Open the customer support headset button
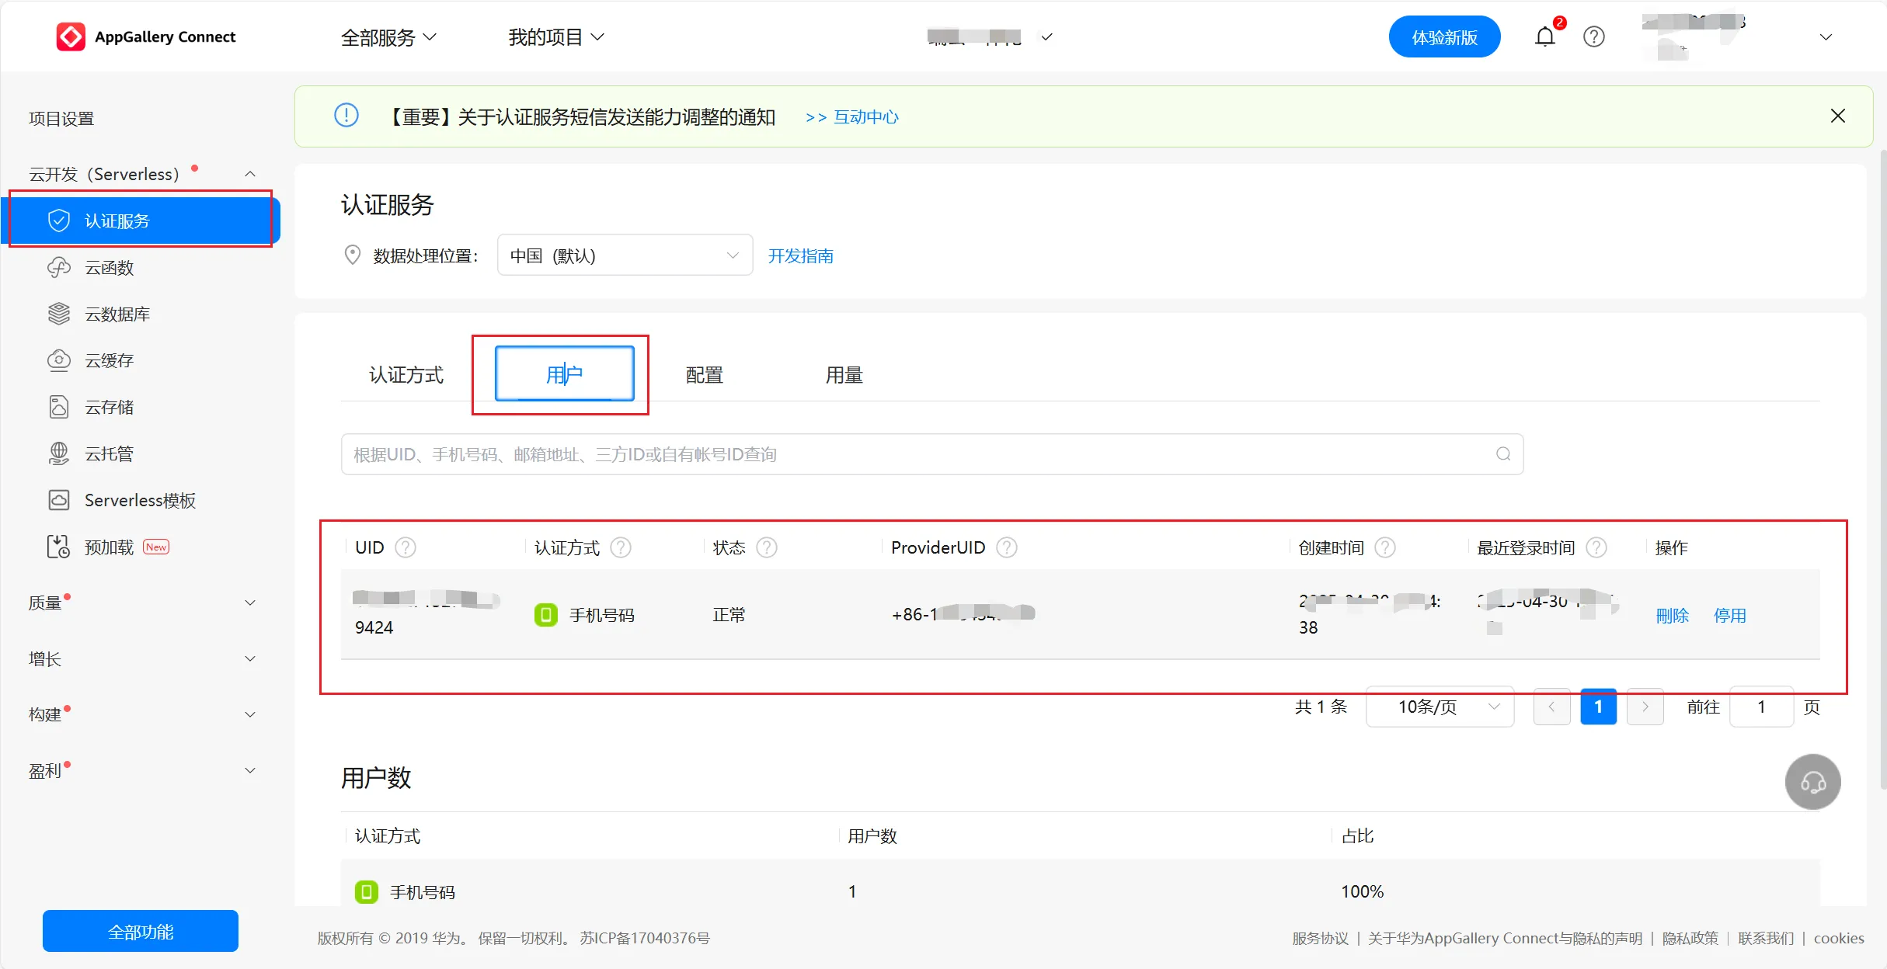The image size is (1887, 969). [1812, 782]
